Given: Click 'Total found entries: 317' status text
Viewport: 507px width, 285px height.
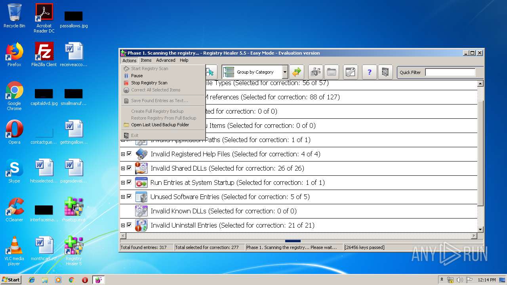Looking at the screenshot, I should pos(143,247).
